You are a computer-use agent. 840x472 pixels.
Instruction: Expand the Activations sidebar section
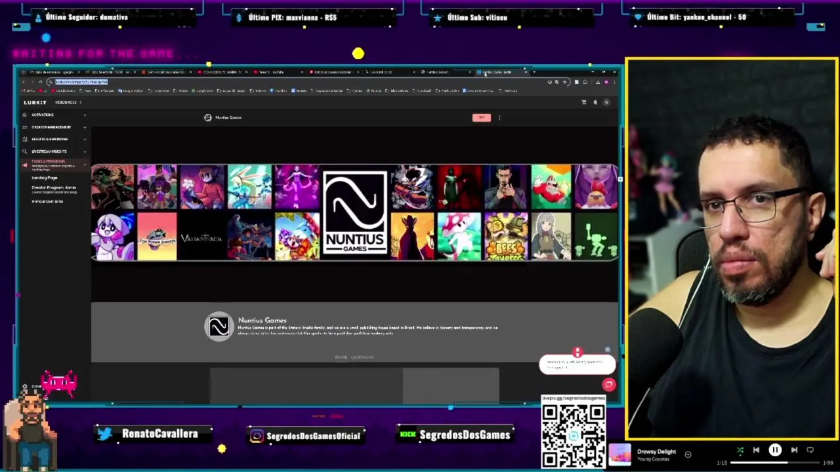(x=85, y=115)
